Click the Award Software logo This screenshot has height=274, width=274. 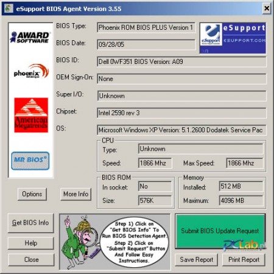coord(30,37)
